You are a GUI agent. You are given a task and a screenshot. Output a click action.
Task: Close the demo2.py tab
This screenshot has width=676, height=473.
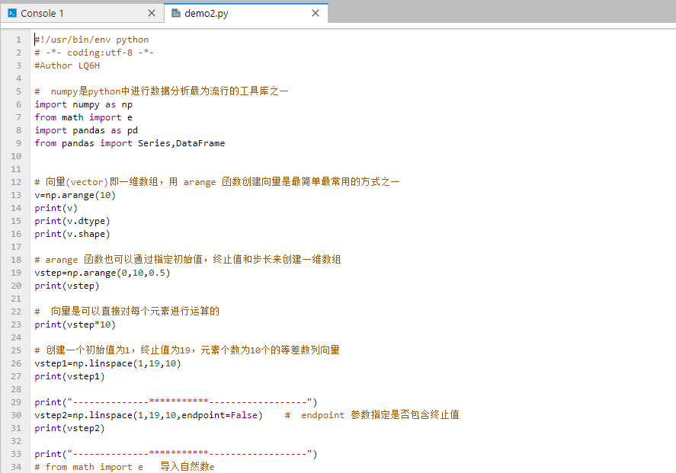coord(316,14)
